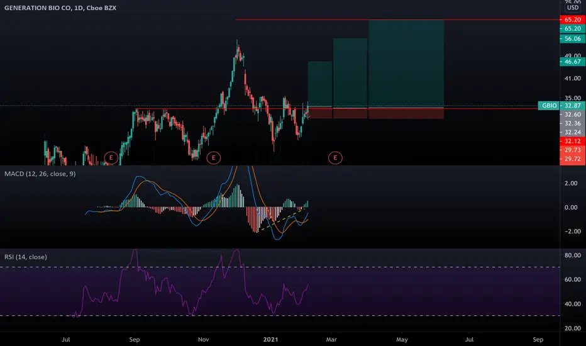Click the green 65.20 target label
Screen dimensions: 586x346
pyautogui.click(x=573, y=29)
